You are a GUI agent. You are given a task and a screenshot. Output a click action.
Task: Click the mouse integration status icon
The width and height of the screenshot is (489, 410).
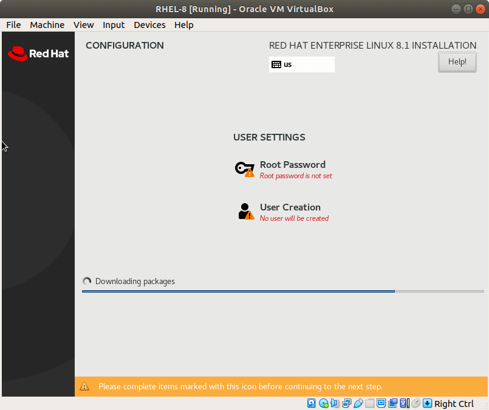(415, 403)
